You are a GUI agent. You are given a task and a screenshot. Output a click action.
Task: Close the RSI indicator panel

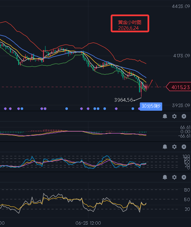(184, 177)
